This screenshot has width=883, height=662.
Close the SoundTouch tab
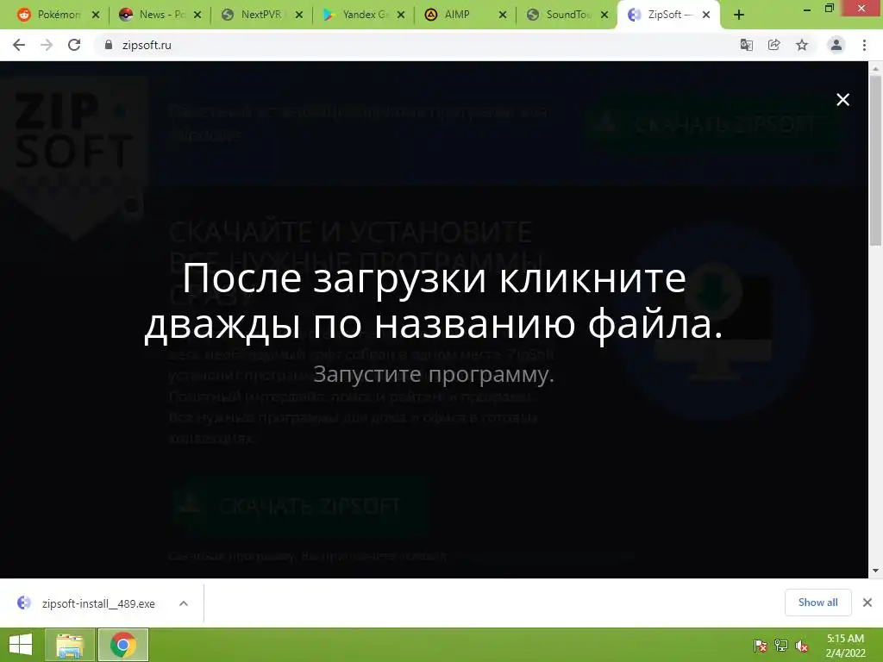(x=604, y=15)
